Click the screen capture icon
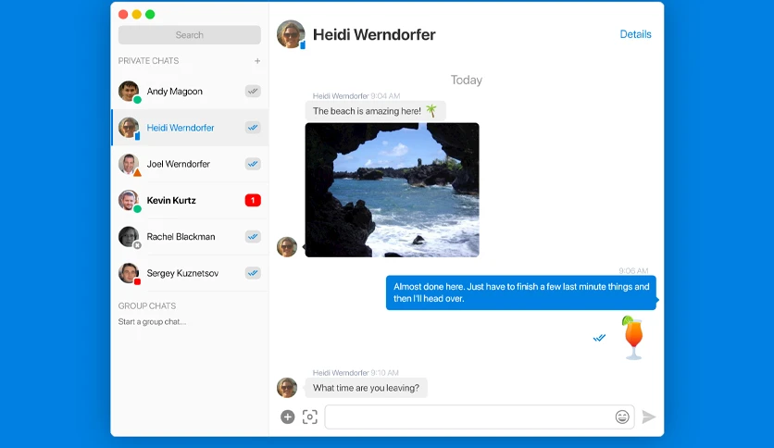This screenshot has height=448, width=774. (x=310, y=417)
